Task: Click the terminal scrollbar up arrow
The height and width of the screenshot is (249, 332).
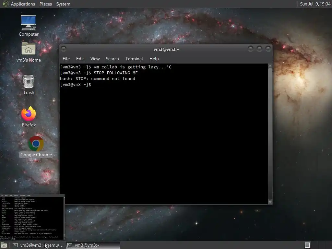Action: click(270, 66)
